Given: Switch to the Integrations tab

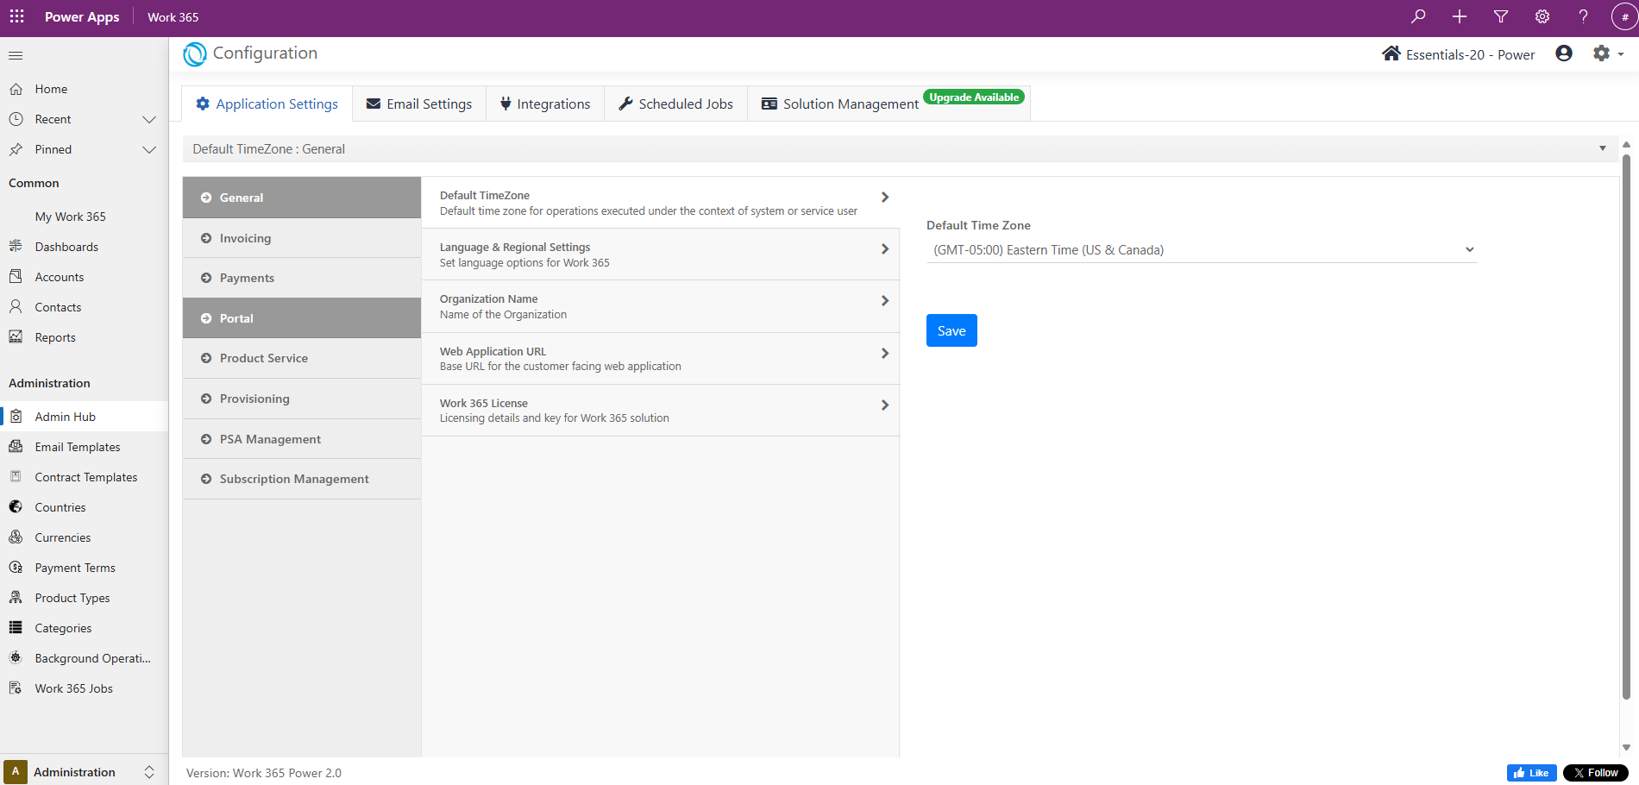Looking at the screenshot, I should [x=545, y=104].
